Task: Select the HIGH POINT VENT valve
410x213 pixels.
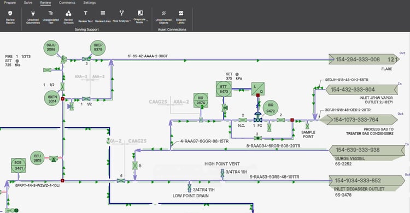Action: pyautogui.click(x=222, y=173)
